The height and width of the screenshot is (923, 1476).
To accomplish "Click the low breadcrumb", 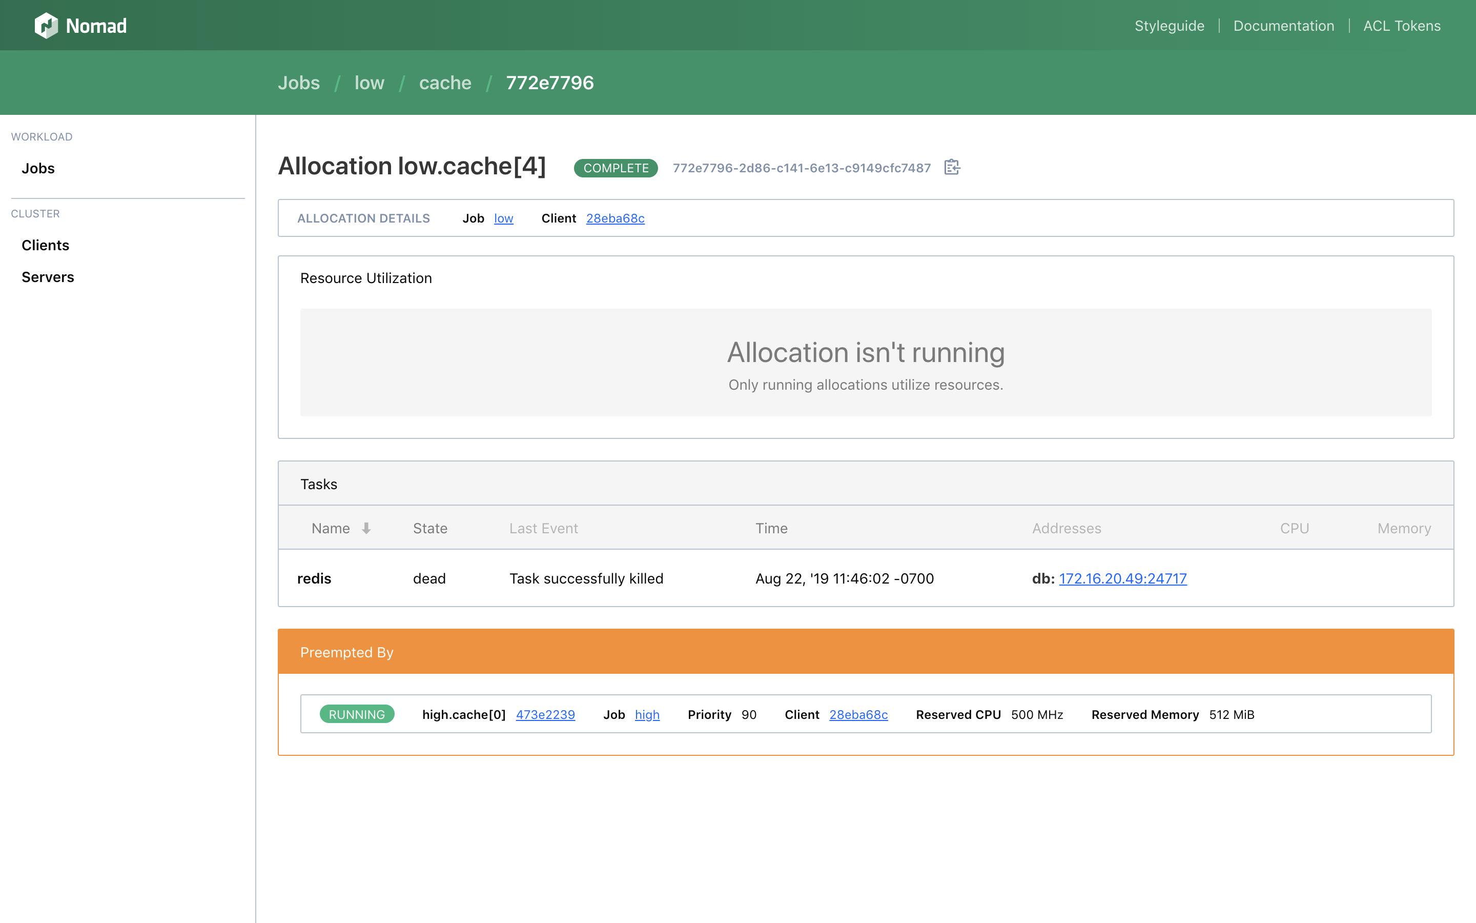I will [x=369, y=83].
